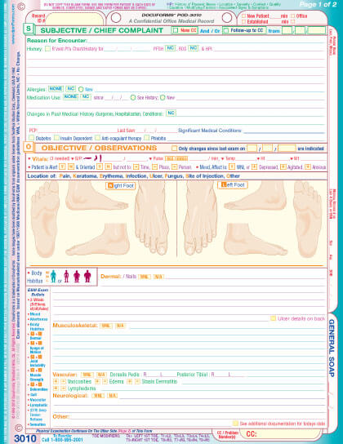Image resolution: width=343 pixels, height=444 pixels.
Task: Click the left binder hole circle
Action: point(116,18)
